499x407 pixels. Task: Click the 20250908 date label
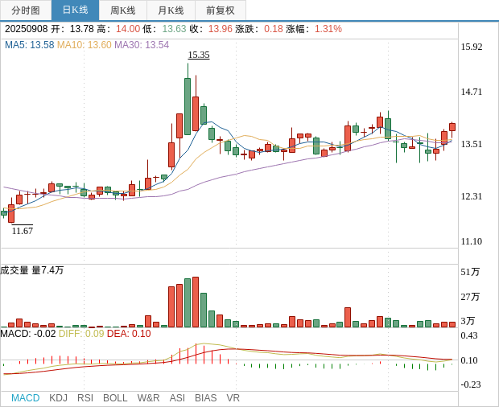pos(26,29)
